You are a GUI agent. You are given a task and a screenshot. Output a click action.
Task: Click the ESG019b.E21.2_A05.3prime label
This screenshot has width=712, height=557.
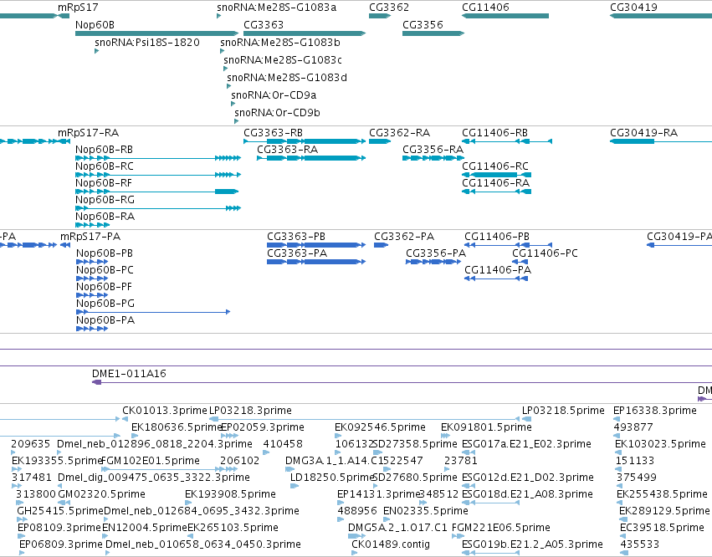coord(532,544)
